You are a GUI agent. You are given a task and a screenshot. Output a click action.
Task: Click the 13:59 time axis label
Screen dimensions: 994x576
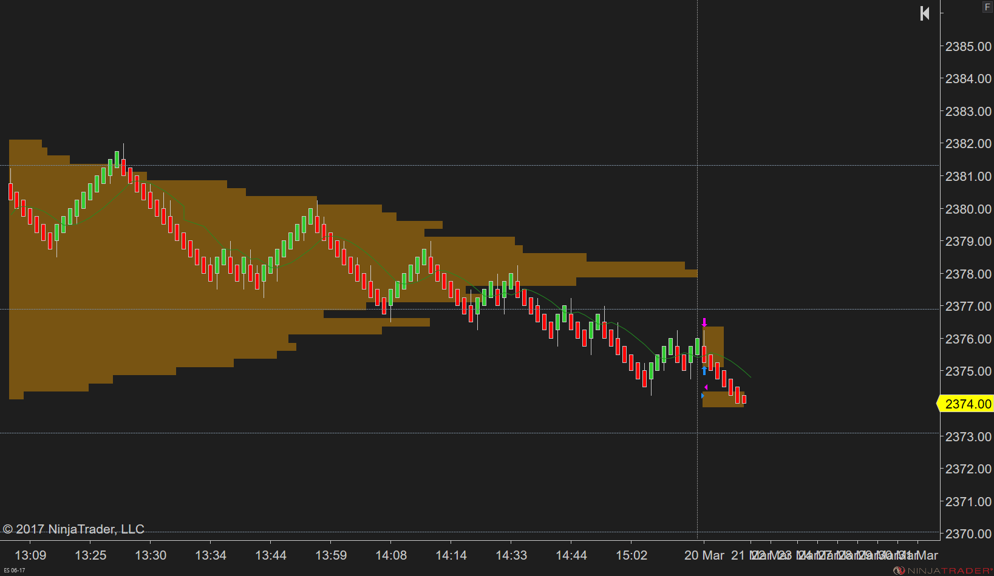pos(331,555)
